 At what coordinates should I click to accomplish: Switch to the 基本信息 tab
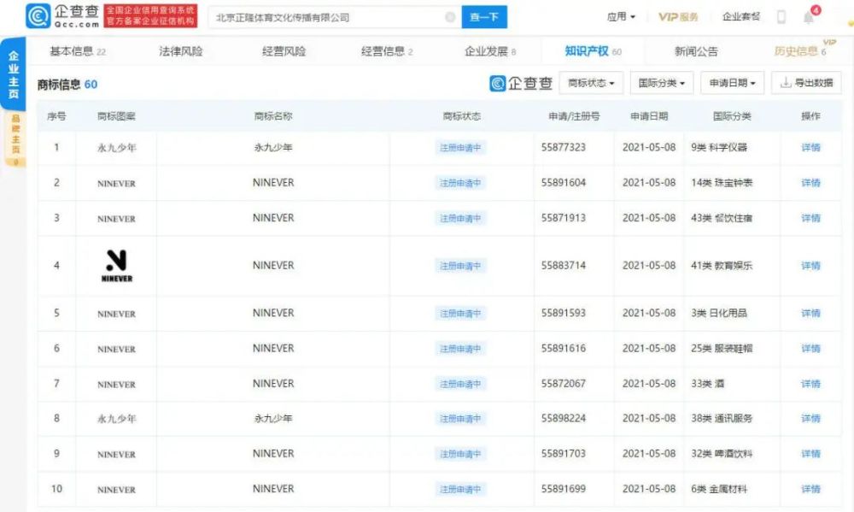click(x=77, y=51)
